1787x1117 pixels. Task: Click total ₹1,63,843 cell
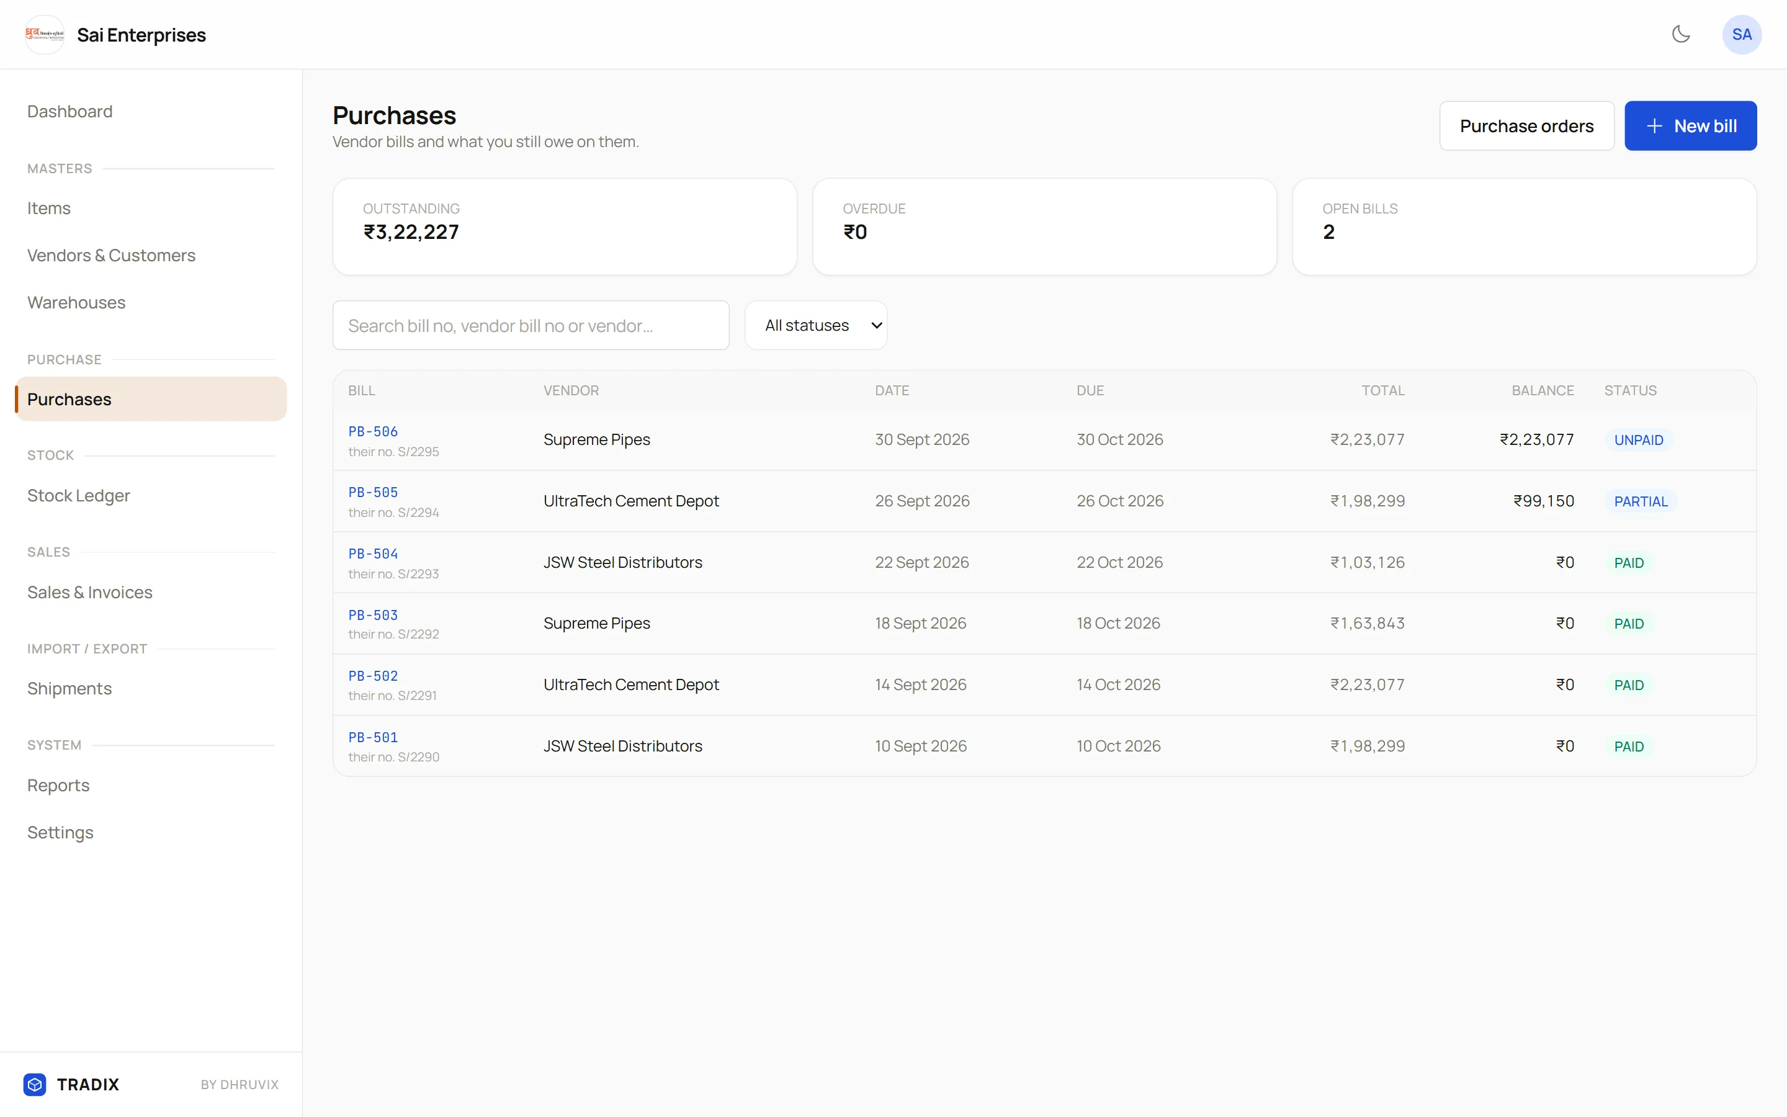pos(1367,624)
